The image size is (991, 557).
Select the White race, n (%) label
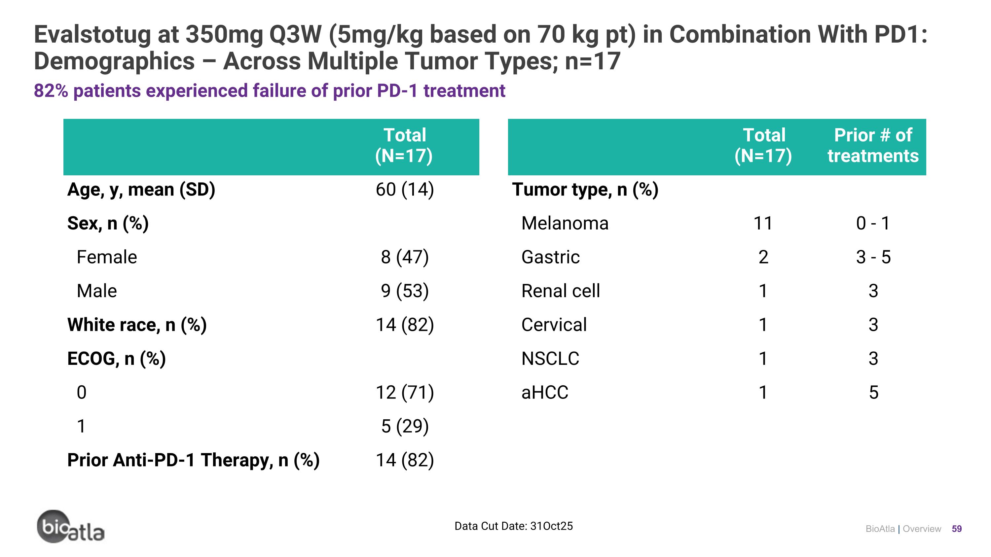tap(137, 325)
